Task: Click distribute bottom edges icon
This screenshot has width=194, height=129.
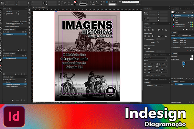Action: pyautogui.click(x=153, y=36)
